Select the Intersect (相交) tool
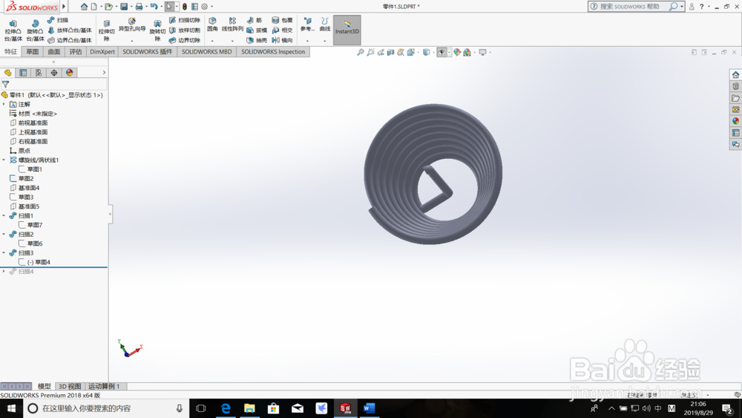The height and width of the screenshot is (418, 742). (x=282, y=30)
